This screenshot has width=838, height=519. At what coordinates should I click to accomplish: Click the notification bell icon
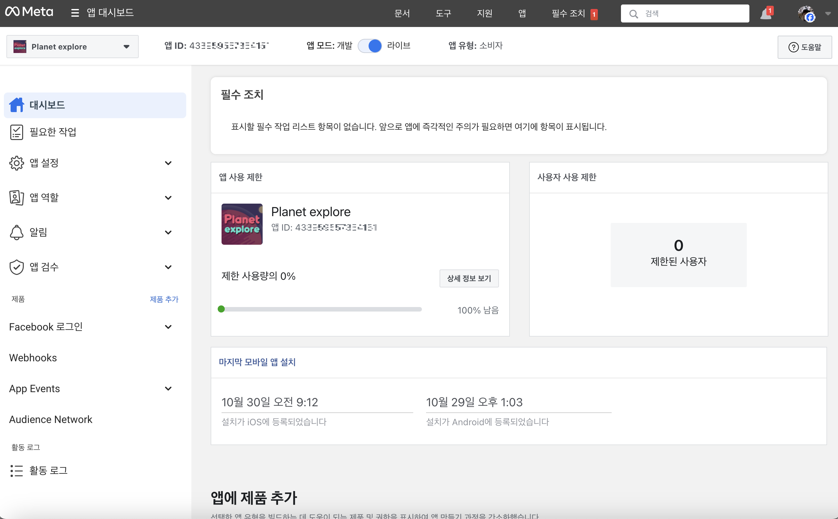(x=765, y=14)
